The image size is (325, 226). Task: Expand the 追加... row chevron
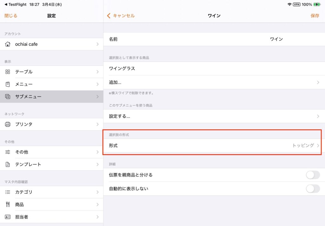[318, 82]
